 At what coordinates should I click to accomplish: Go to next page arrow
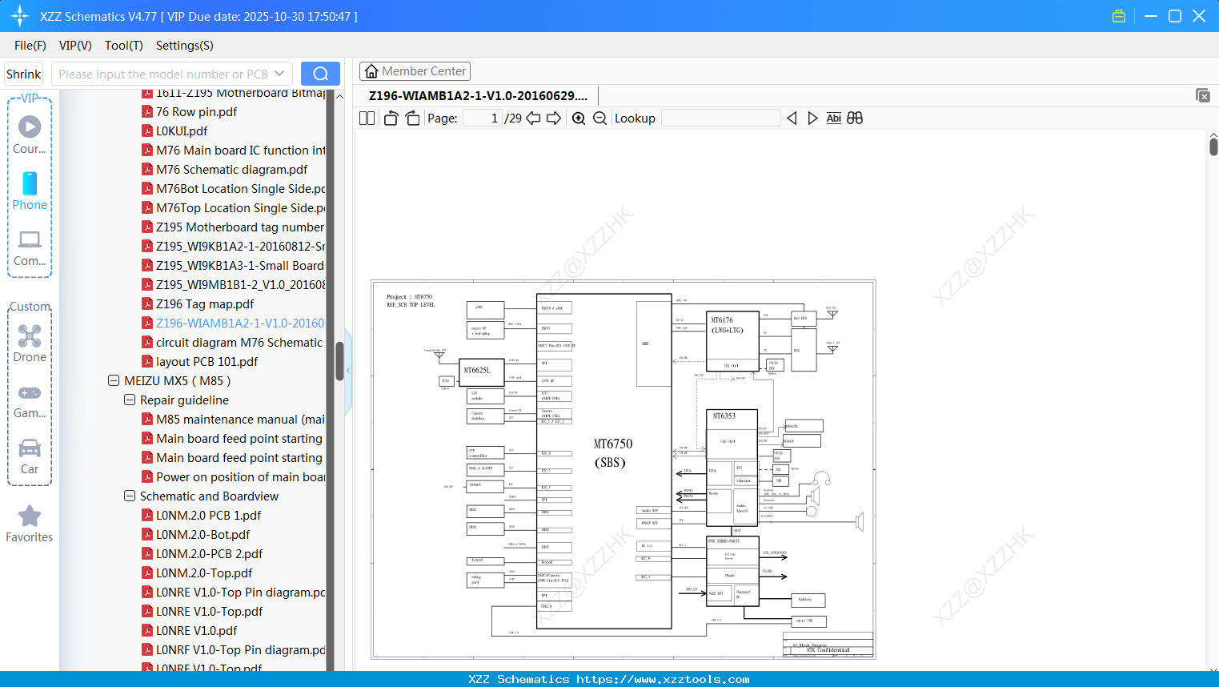point(554,119)
